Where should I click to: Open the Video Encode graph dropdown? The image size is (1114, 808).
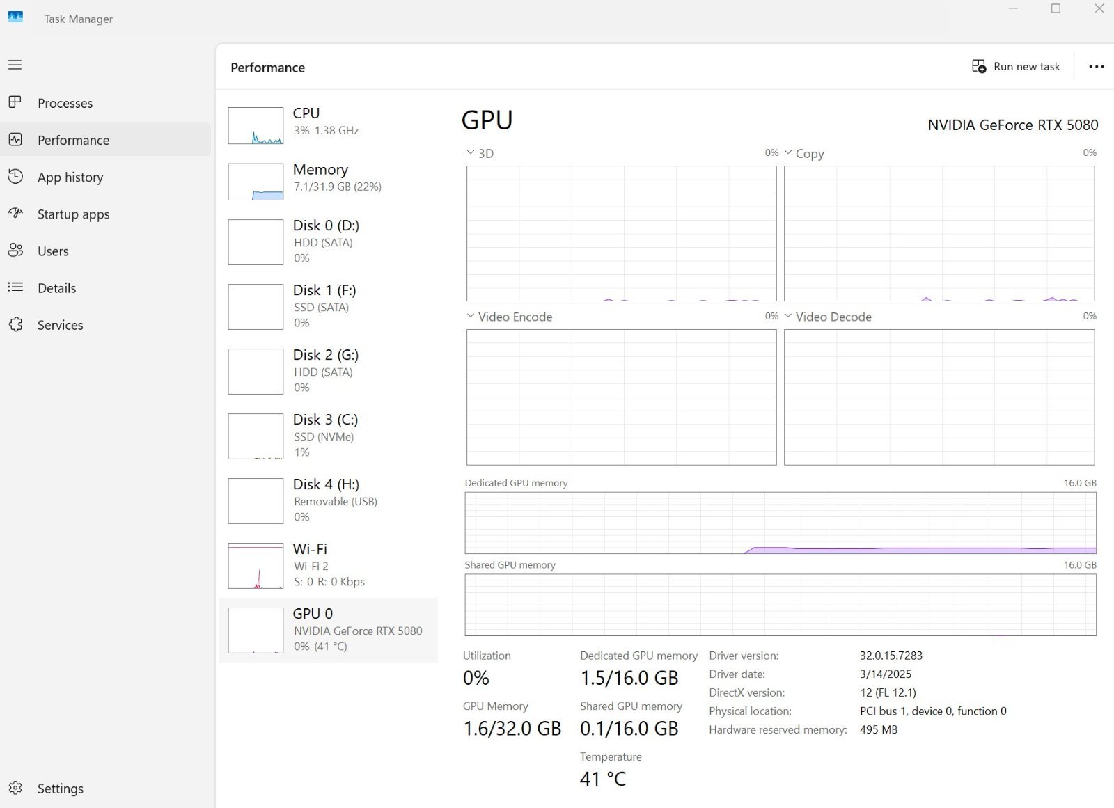pos(471,316)
